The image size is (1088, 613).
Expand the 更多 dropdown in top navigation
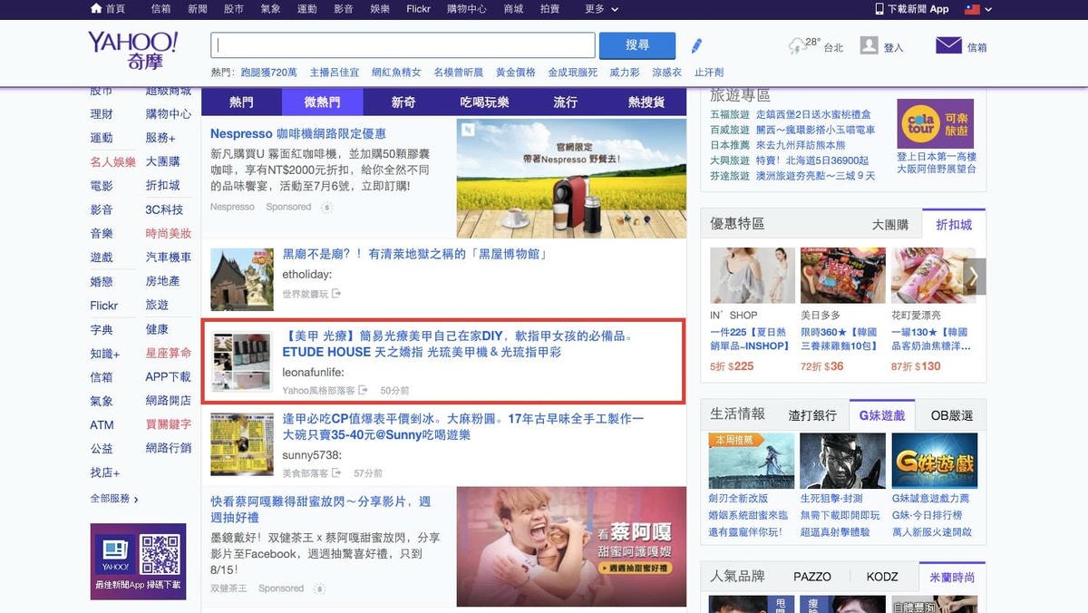click(602, 9)
